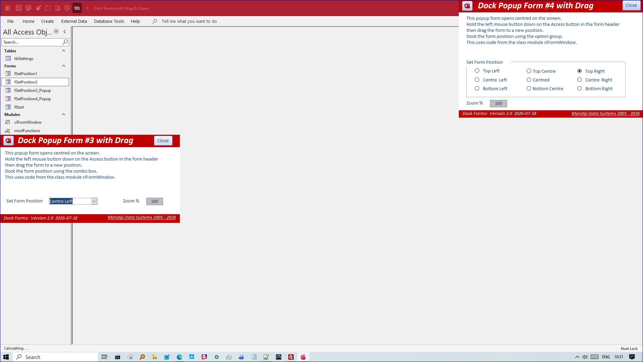Click the Save icon in quick access toolbar
The height and width of the screenshot is (362, 643).
click(19, 8)
